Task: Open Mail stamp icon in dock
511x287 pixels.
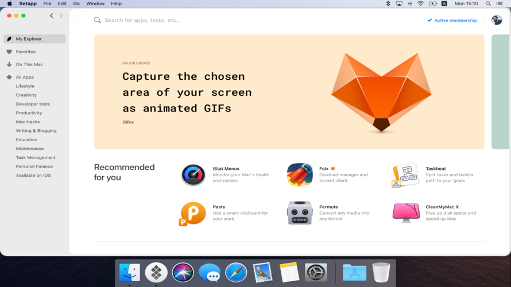Action: tap(262, 272)
